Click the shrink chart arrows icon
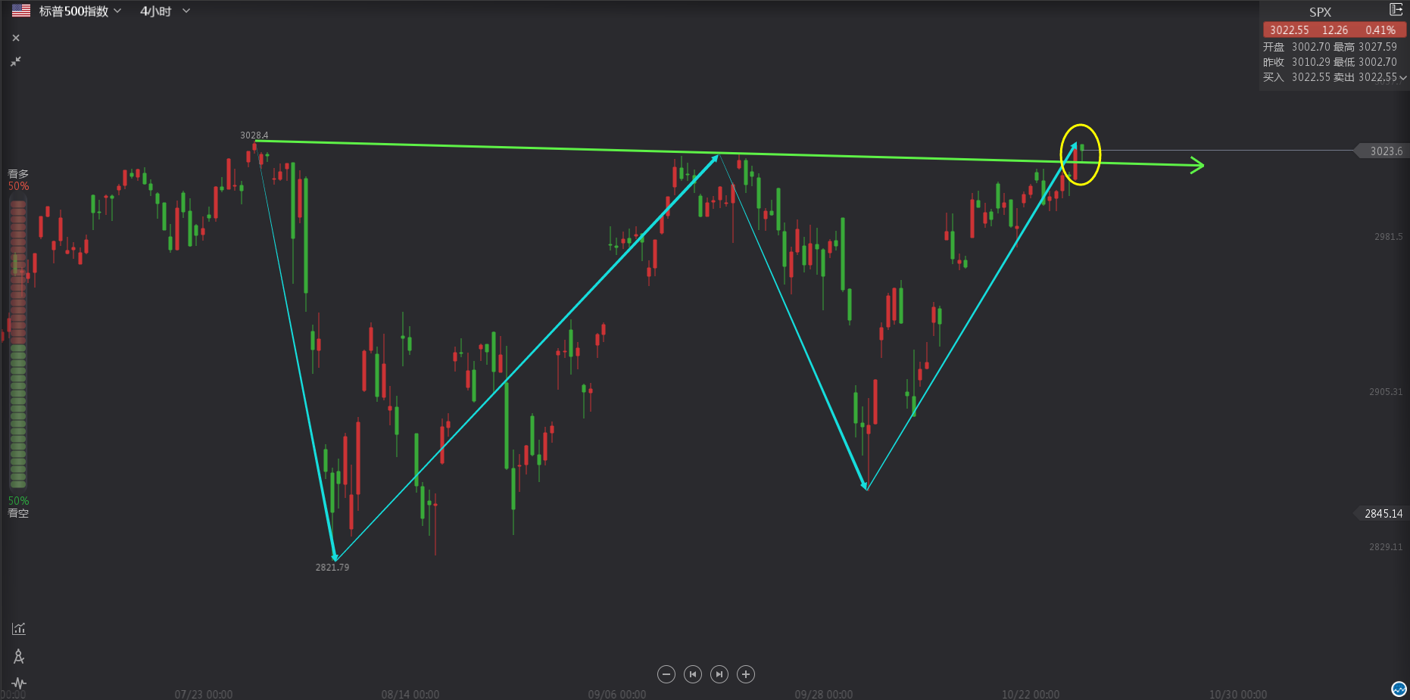Image resolution: width=1410 pixels, height=700 pixels. 16,61
